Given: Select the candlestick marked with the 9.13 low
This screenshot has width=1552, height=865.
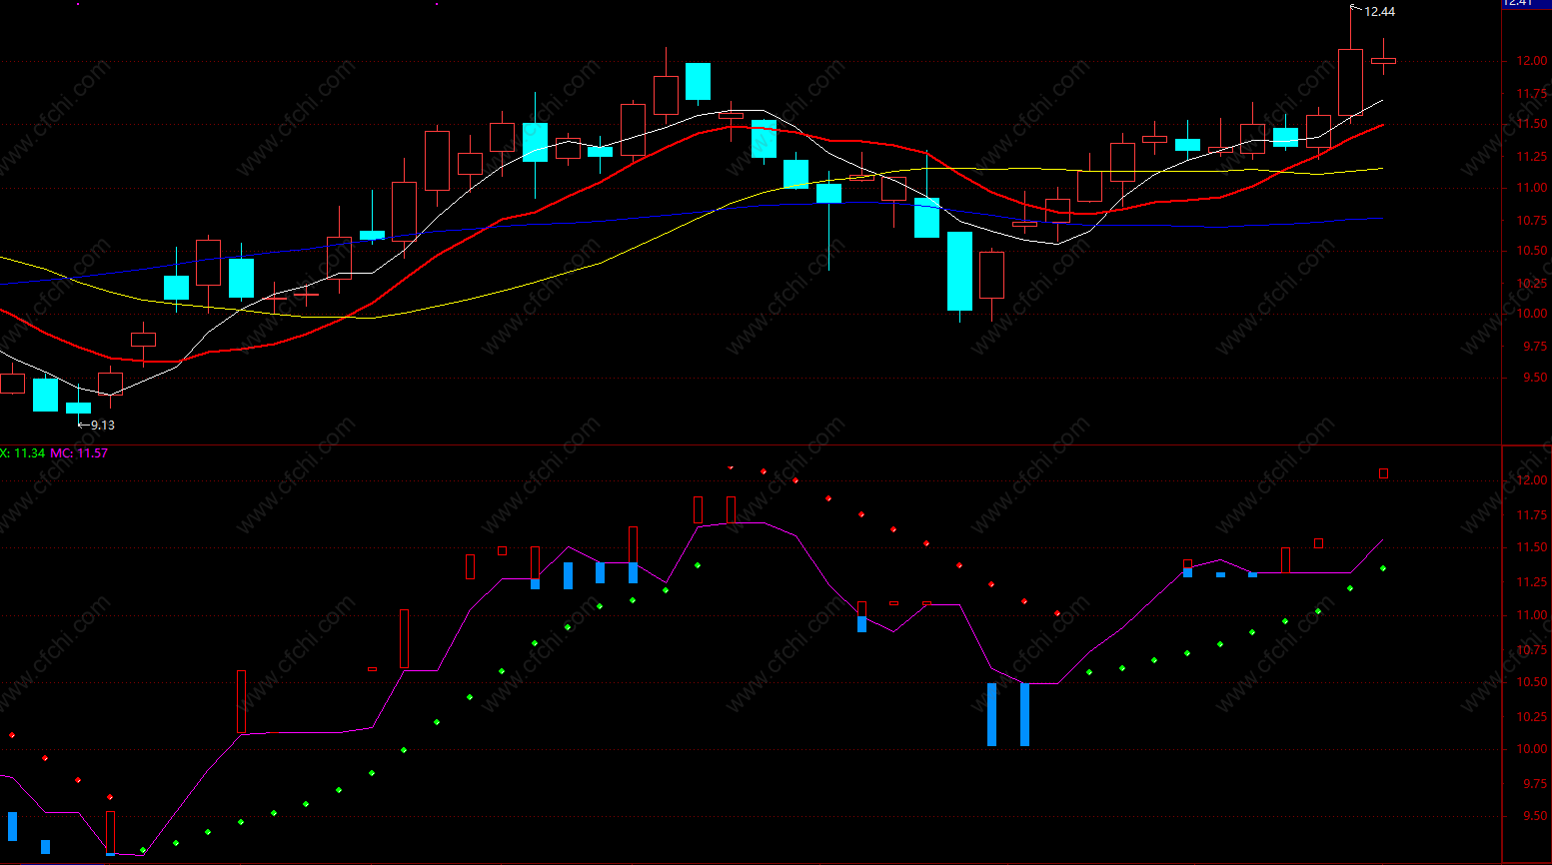Looking at the screenshot, I should (78, 408).
